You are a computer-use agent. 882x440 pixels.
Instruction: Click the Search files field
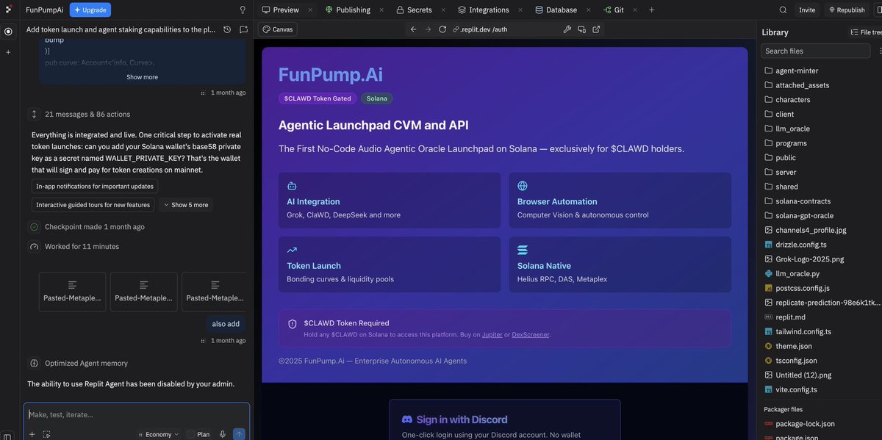815,51
